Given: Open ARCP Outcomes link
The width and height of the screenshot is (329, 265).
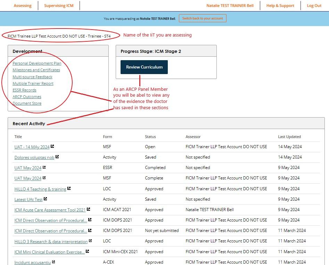Looking at the screenshot, I should (27, 97).
